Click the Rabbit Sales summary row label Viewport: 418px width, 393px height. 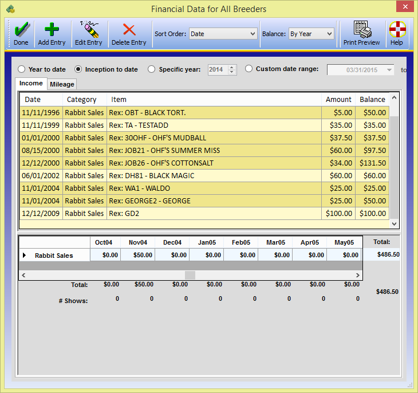click(x=54, y=256)
